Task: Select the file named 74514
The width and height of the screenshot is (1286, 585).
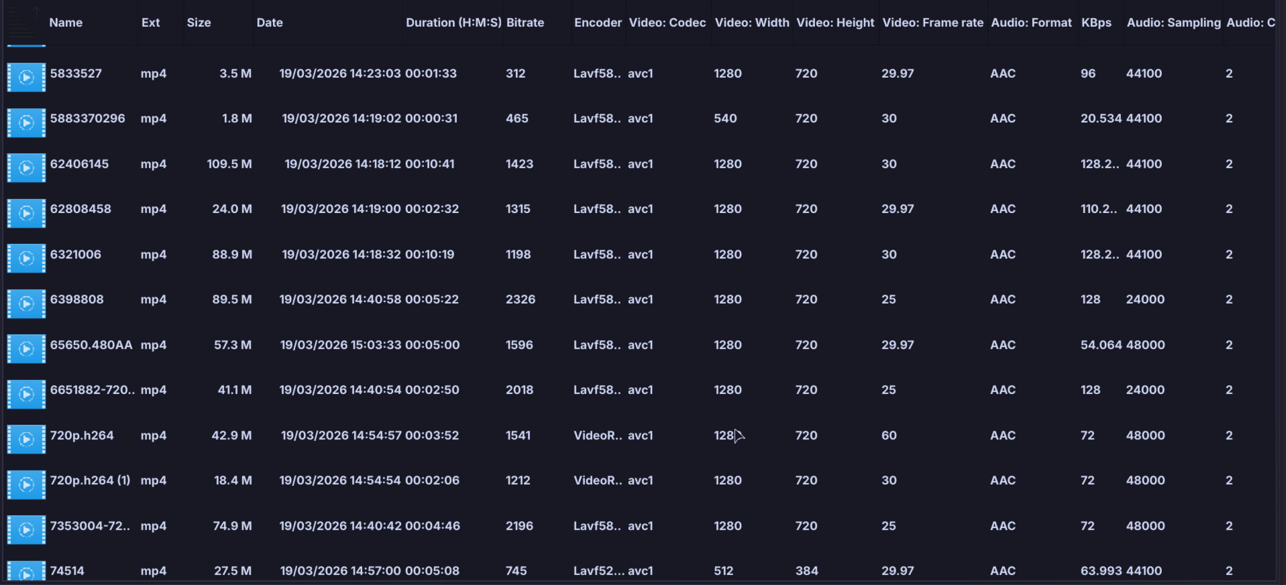Action: click(x=67, y=570)
